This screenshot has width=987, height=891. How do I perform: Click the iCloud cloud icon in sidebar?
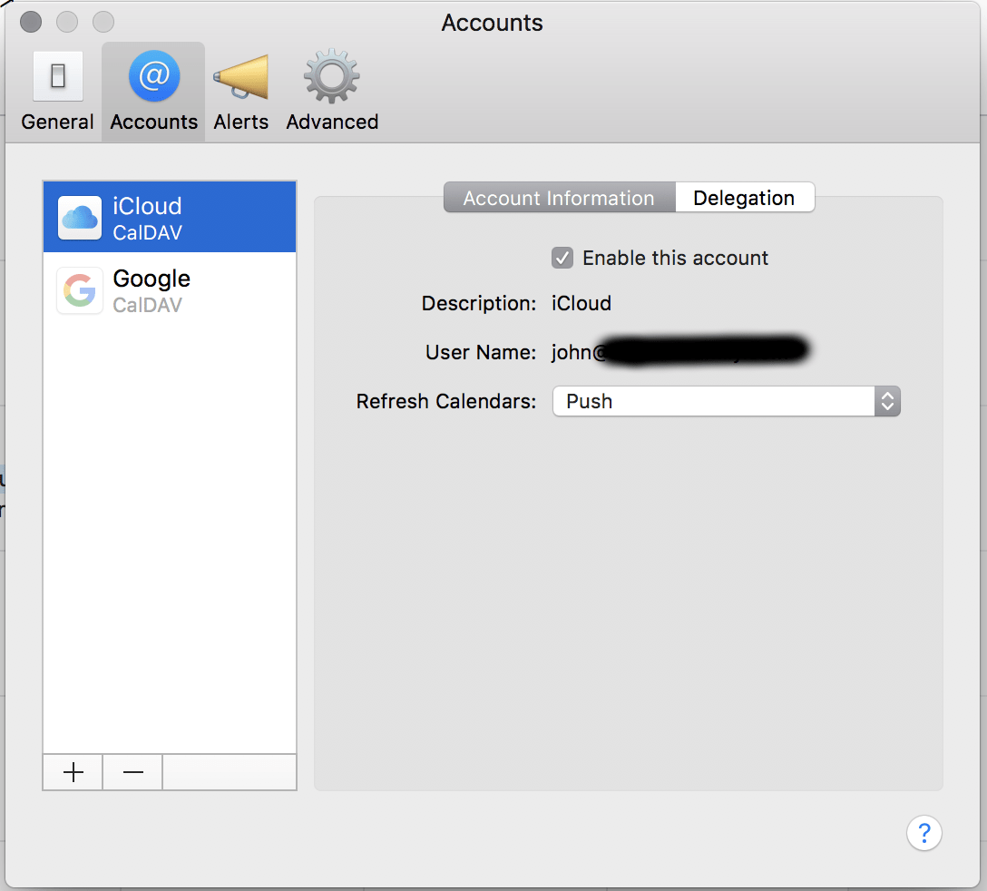tap(79, 217)
